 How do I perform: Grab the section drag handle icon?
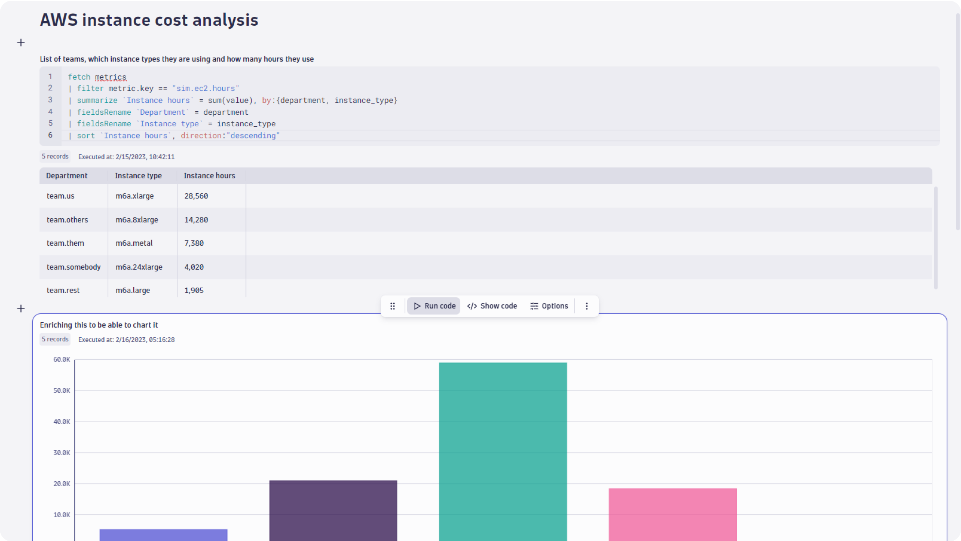[393, 306]
